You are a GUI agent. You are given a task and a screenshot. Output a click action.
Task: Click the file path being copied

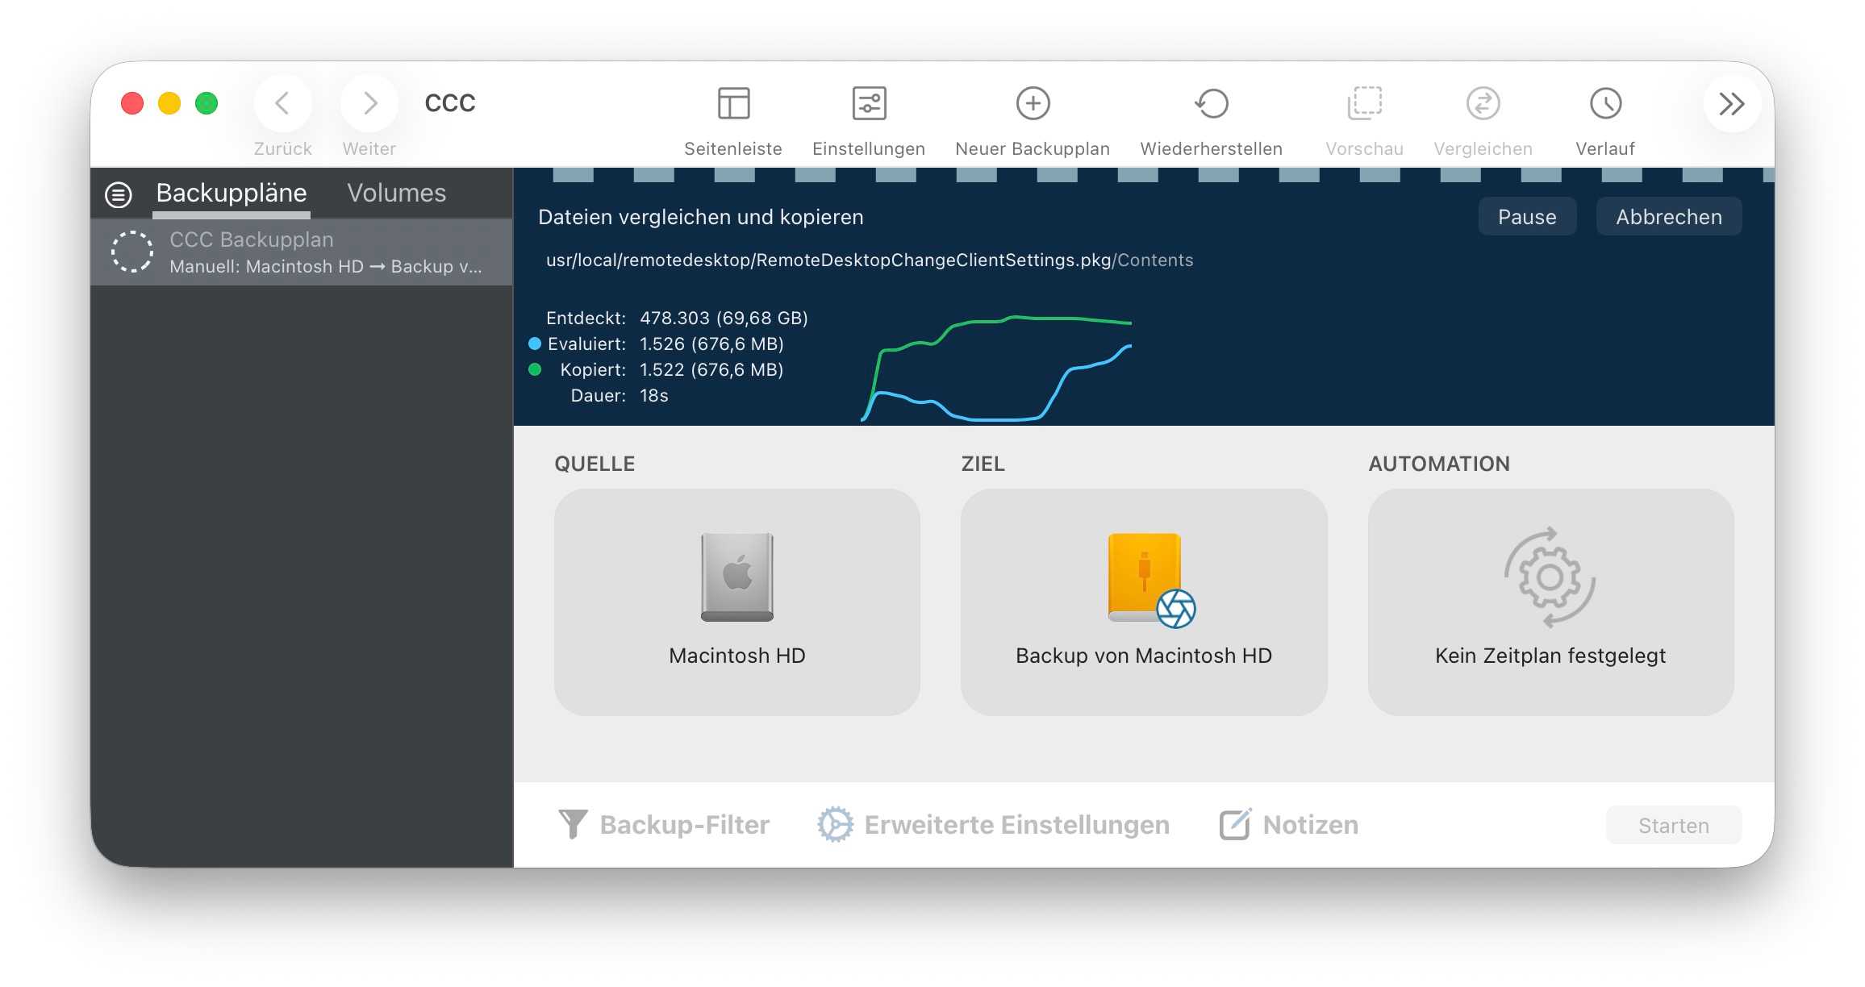coord(870,260)
